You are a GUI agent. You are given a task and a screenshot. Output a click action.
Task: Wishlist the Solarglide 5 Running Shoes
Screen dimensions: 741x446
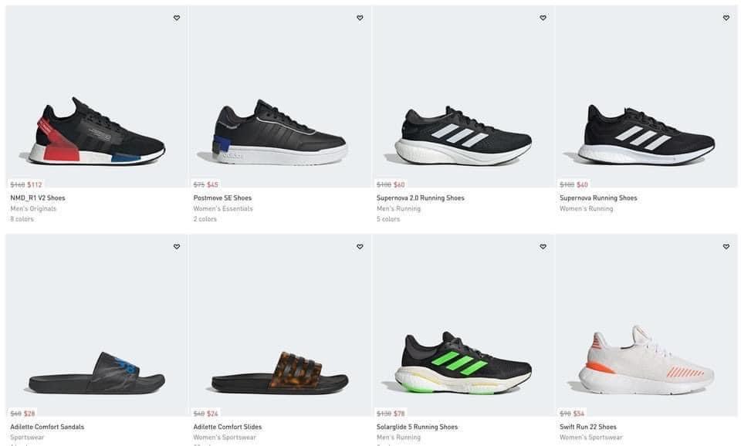coord(543,247)
